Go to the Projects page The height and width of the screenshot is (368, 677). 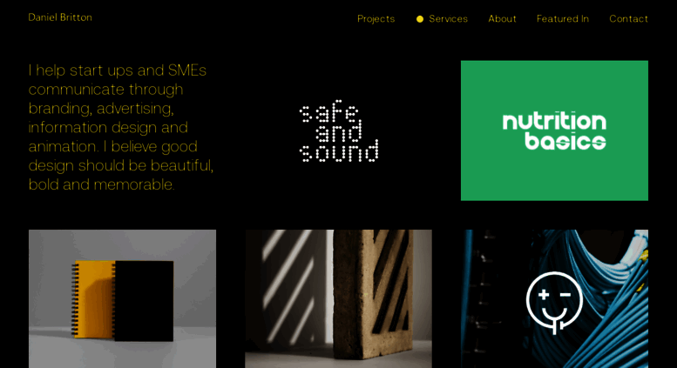pyautogui.click(x=376, y=19)
